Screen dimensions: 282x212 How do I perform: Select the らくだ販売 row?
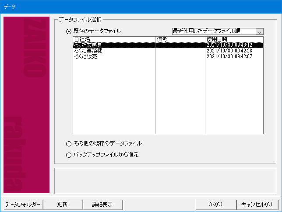pyautogui.click(x=168, y=56)
